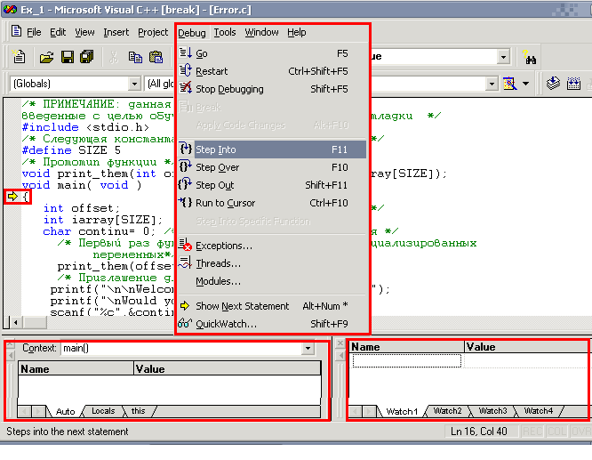
Task: Click the document icon left of File menu
Action: (x=16, y=31)
